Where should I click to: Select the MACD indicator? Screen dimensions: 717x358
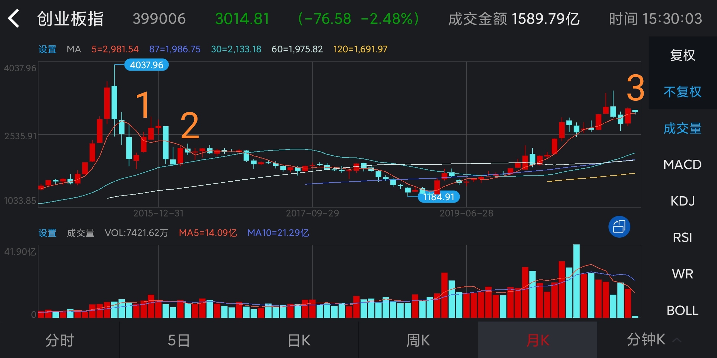pyautogui.click(x=682, y=164)
